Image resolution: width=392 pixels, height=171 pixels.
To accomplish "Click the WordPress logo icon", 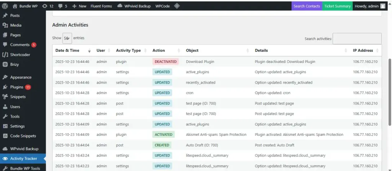I will pos(5,6).
